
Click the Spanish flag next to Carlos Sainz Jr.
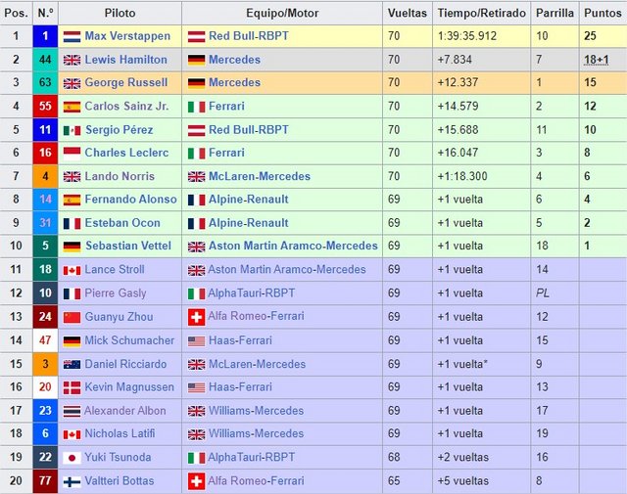point(72,107)
